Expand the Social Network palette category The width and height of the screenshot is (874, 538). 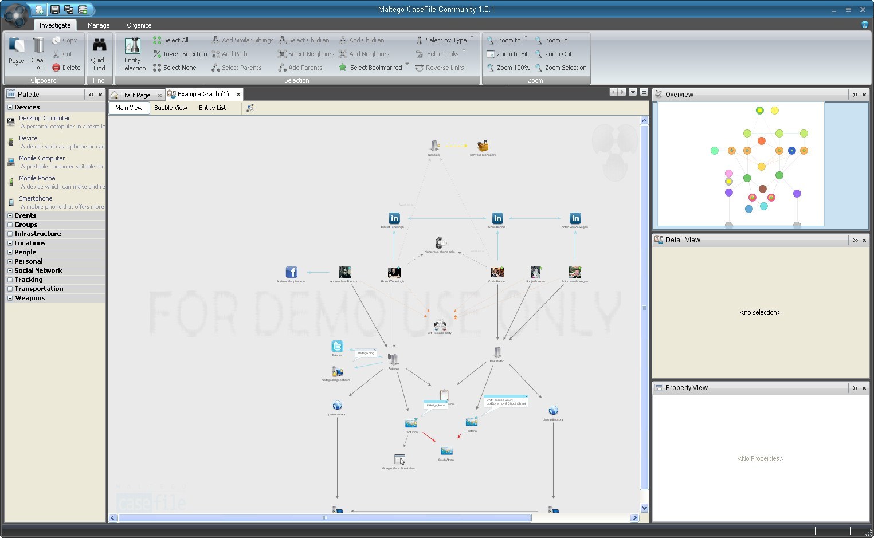[10, 270]
